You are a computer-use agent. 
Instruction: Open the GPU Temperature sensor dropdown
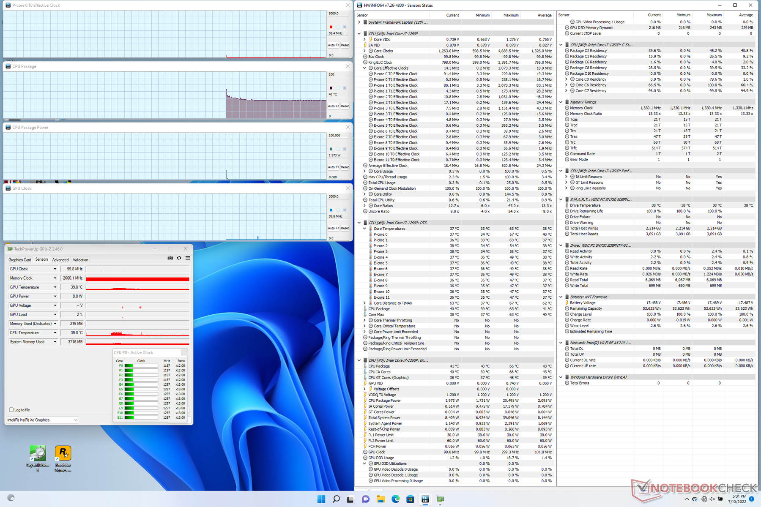[x=55, y=287]
